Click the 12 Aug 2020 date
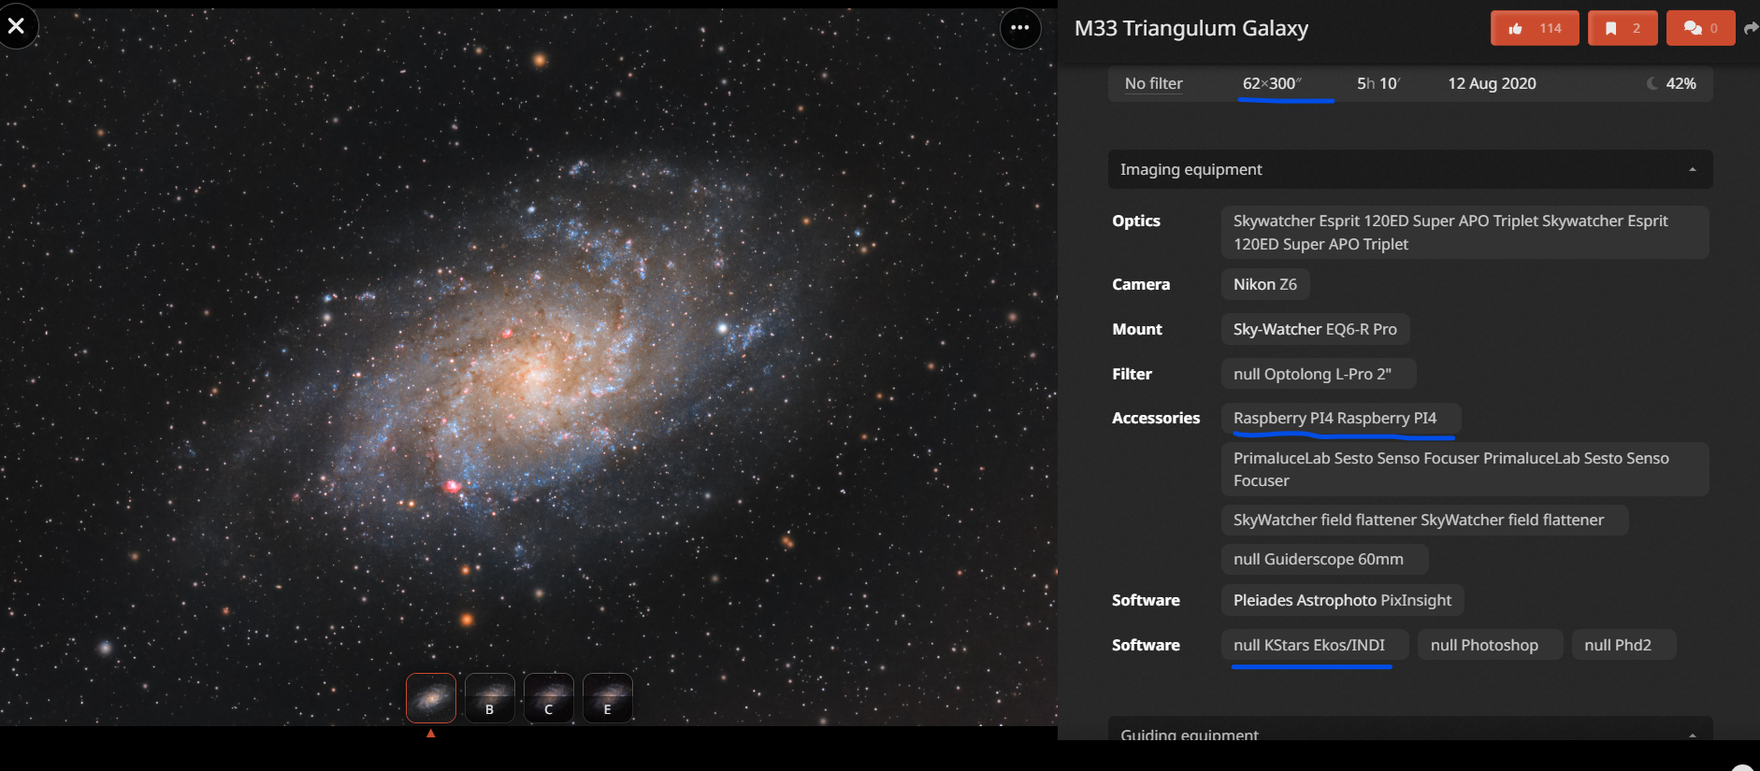 pos(1492,83)
